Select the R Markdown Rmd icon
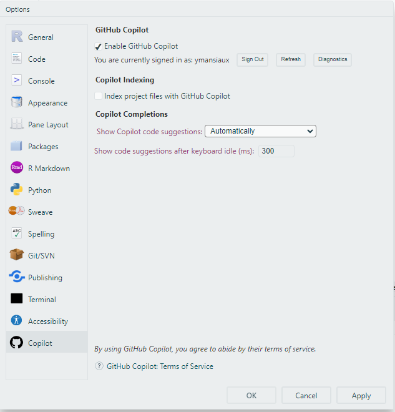Screen dimensions: 395x412 pyautogui.click(x=17, y=167)
